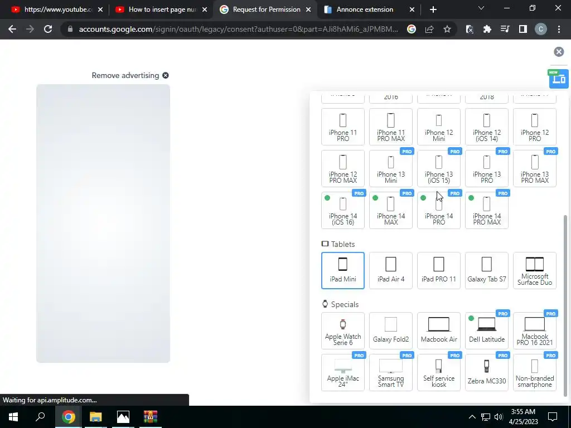
Task: Click the Specials section heading
Action: click(x=341, y=304)
